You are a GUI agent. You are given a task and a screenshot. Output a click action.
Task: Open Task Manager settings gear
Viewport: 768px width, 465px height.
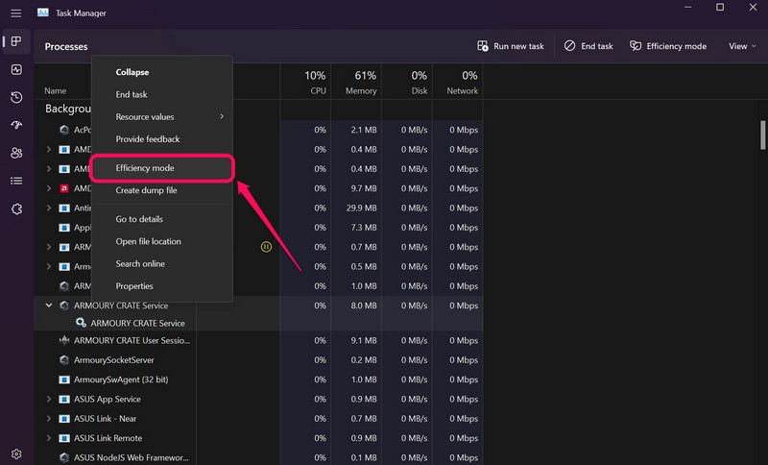tap(16, 453)
